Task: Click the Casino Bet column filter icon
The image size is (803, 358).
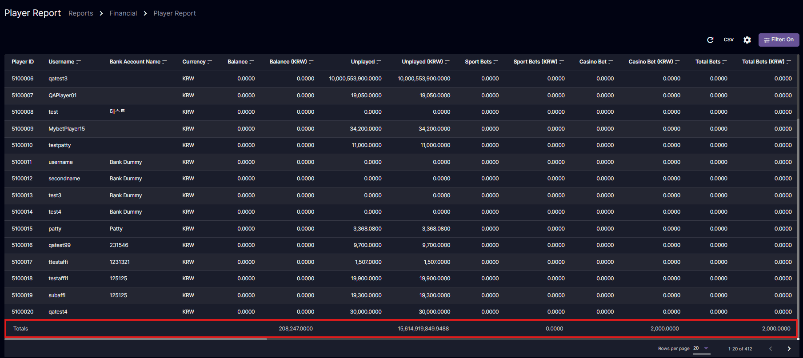Action: coord(611,62)
